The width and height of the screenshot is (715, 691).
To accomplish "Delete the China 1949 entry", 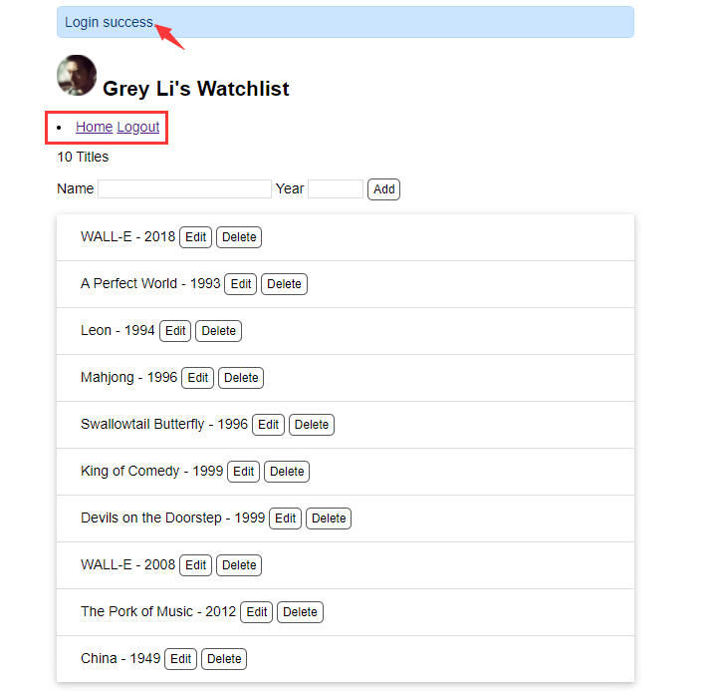I will [224, 659].
